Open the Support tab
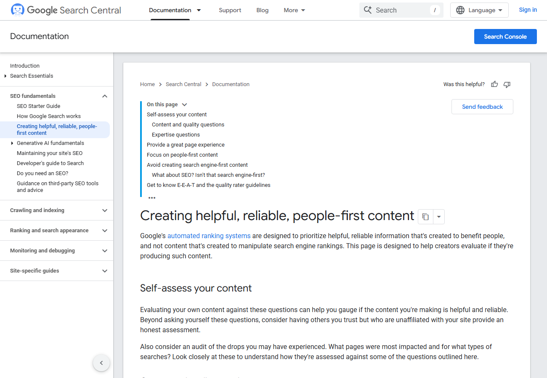This screenshot has width=547, height=378. pos(230,10)
